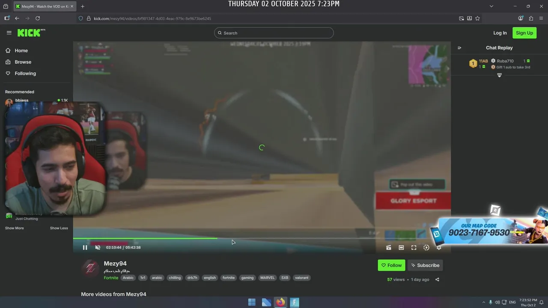The width and height of the screenshot is (548, 308).
Task: Open playback speed control in the player
Action: click(x=426, y=247)
